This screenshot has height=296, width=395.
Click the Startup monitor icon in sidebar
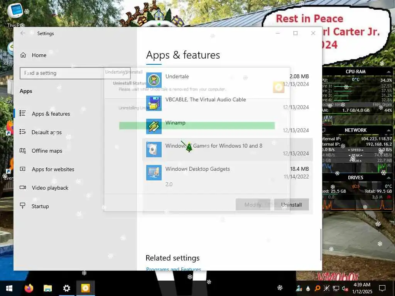(23, 206)
